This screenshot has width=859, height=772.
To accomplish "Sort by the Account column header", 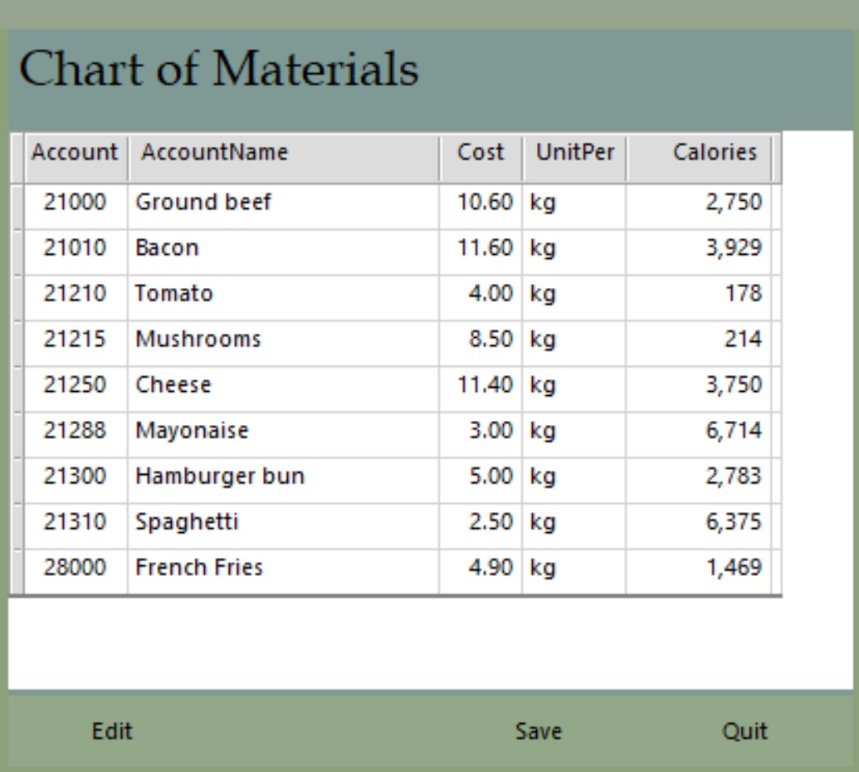I will pyautogui.click(x=75, y=153).
